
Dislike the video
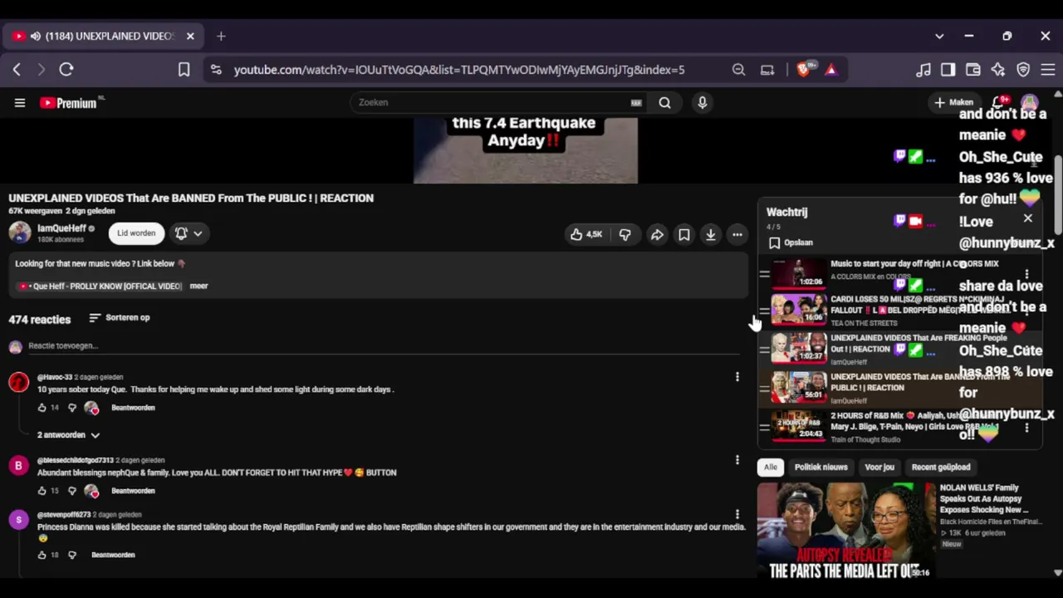tap(625, 235)
